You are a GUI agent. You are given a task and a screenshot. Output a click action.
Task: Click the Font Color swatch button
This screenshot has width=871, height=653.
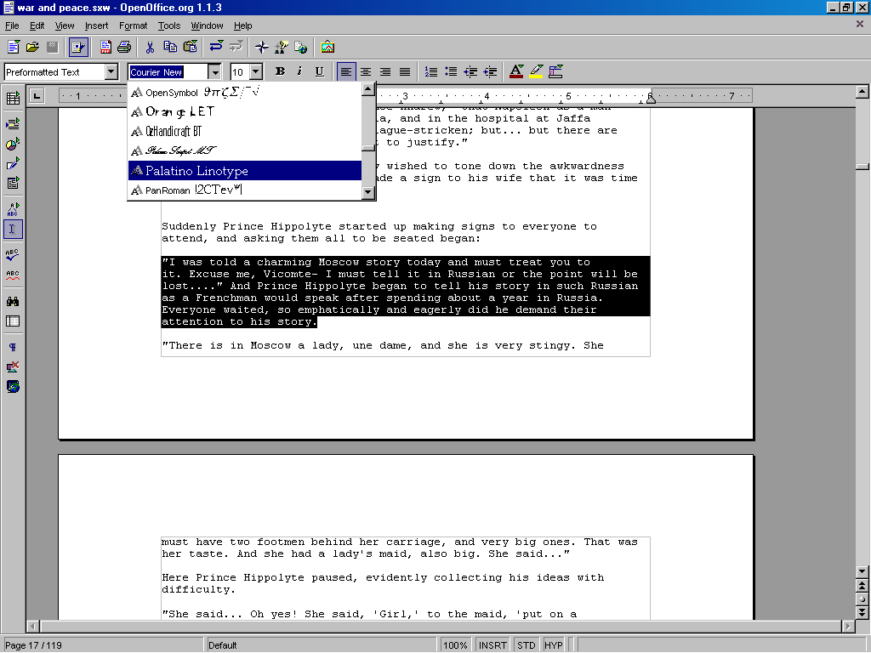point(515,72)
